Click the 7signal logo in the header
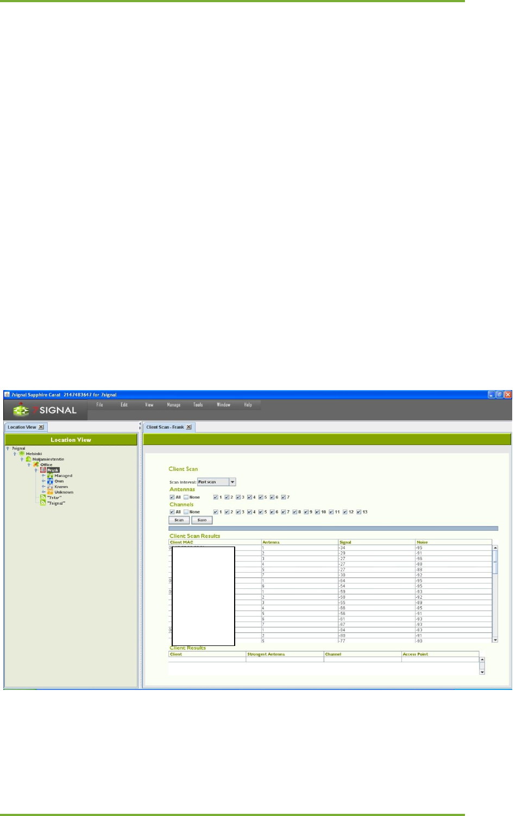The image size is (522, 816). point(45,410)
